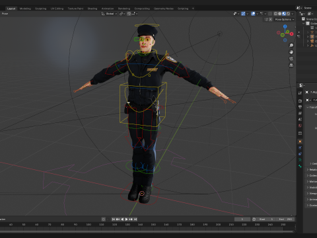This screenshot has width=317, height=238.
Task: Open the Compositing workspace tab
Action: (x=142, y=9)
